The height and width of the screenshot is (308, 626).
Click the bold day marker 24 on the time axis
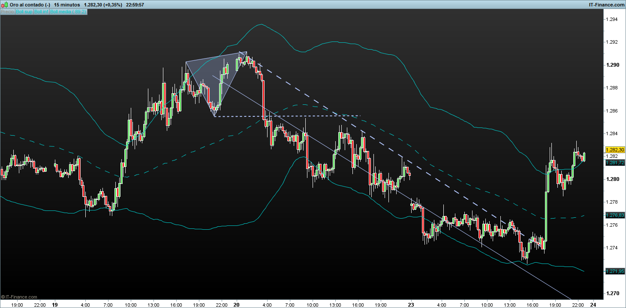tap(593, 305)
